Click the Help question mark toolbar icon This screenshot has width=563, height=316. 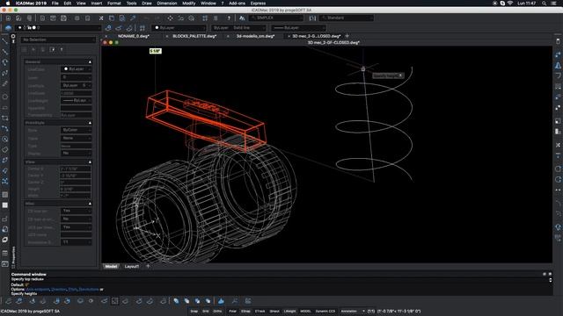coord(229,18)
